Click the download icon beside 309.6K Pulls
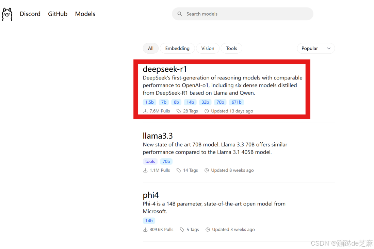374x249 pixels. (x=145, y=230)
